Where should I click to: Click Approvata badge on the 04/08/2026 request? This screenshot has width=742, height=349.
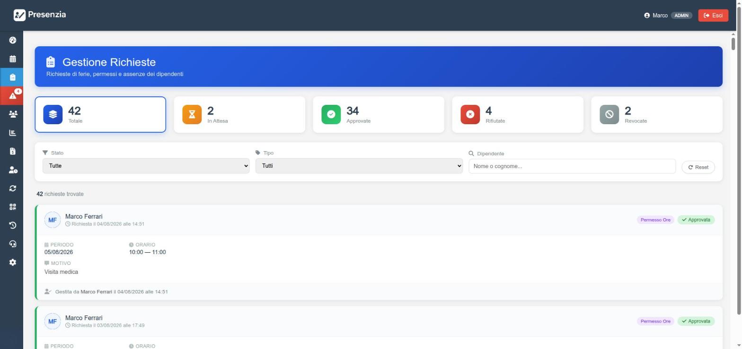(x=696, y=220)
